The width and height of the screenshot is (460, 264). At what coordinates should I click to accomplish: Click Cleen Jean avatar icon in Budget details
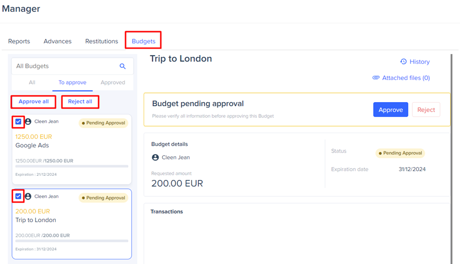point(155,157)
